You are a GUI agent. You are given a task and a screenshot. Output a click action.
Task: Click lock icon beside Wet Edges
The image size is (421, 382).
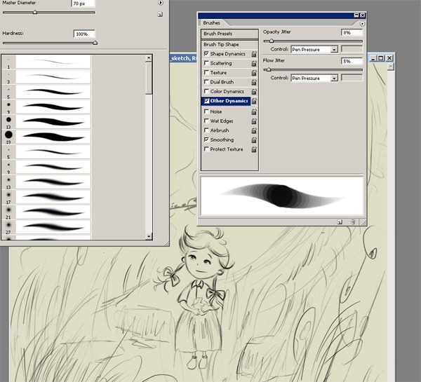254,121
